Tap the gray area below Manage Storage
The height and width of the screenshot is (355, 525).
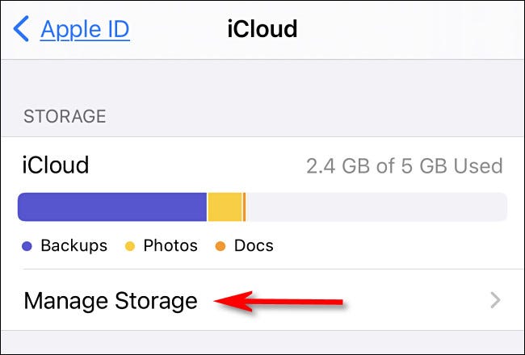(x=262, y=343)
